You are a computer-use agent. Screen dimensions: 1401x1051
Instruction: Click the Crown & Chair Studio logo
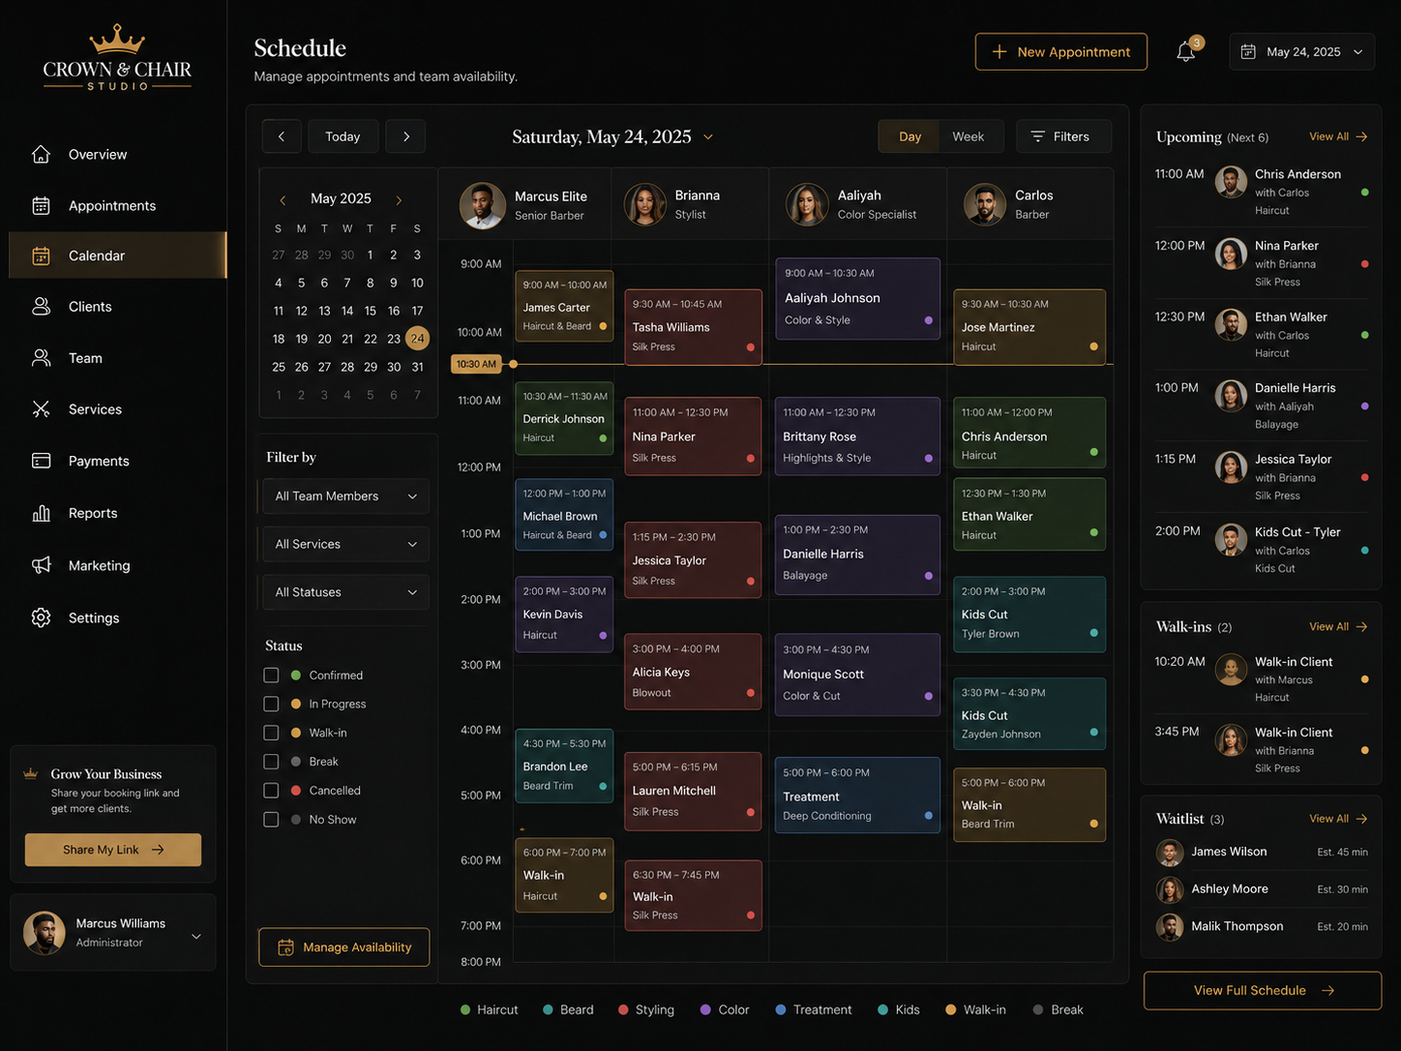[117, 58]
